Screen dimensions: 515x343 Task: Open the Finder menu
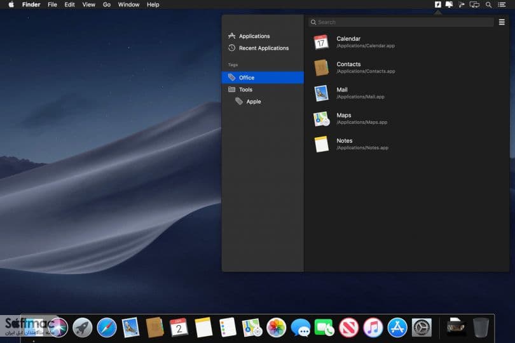click(x=31, y=4)
